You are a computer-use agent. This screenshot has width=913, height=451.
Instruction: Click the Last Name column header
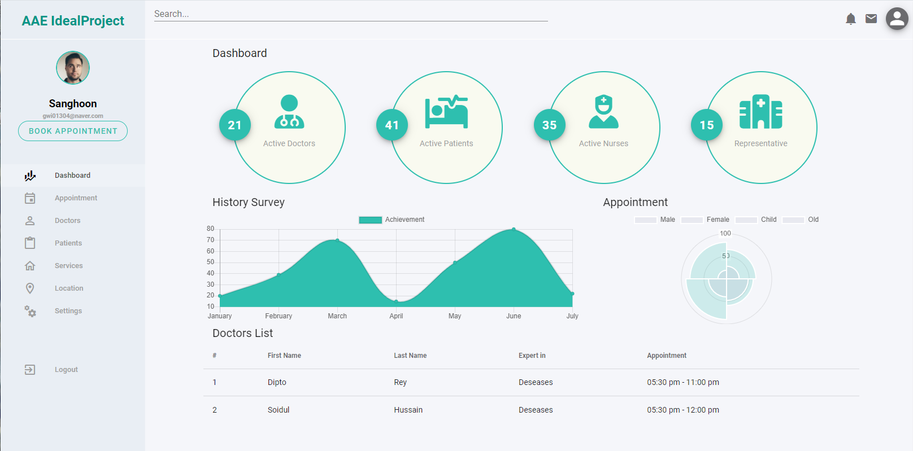(x=410, y=356)
